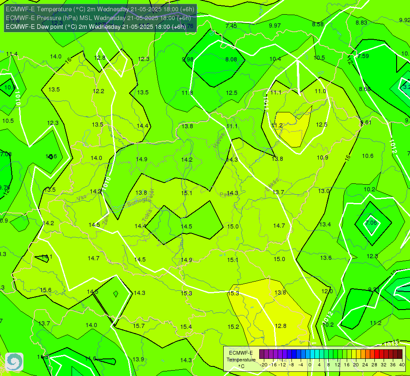This screenshot has width=410, height=376.
Task: Click the dark red 40 legend swatch
Action: pyautogui.click(x=400, y=354)
